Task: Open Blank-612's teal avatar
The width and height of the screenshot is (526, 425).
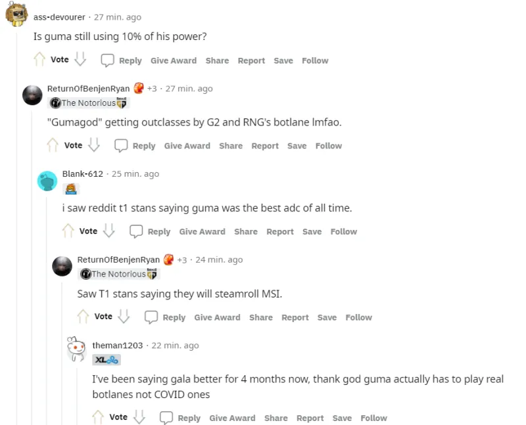Action: (47, 181)
